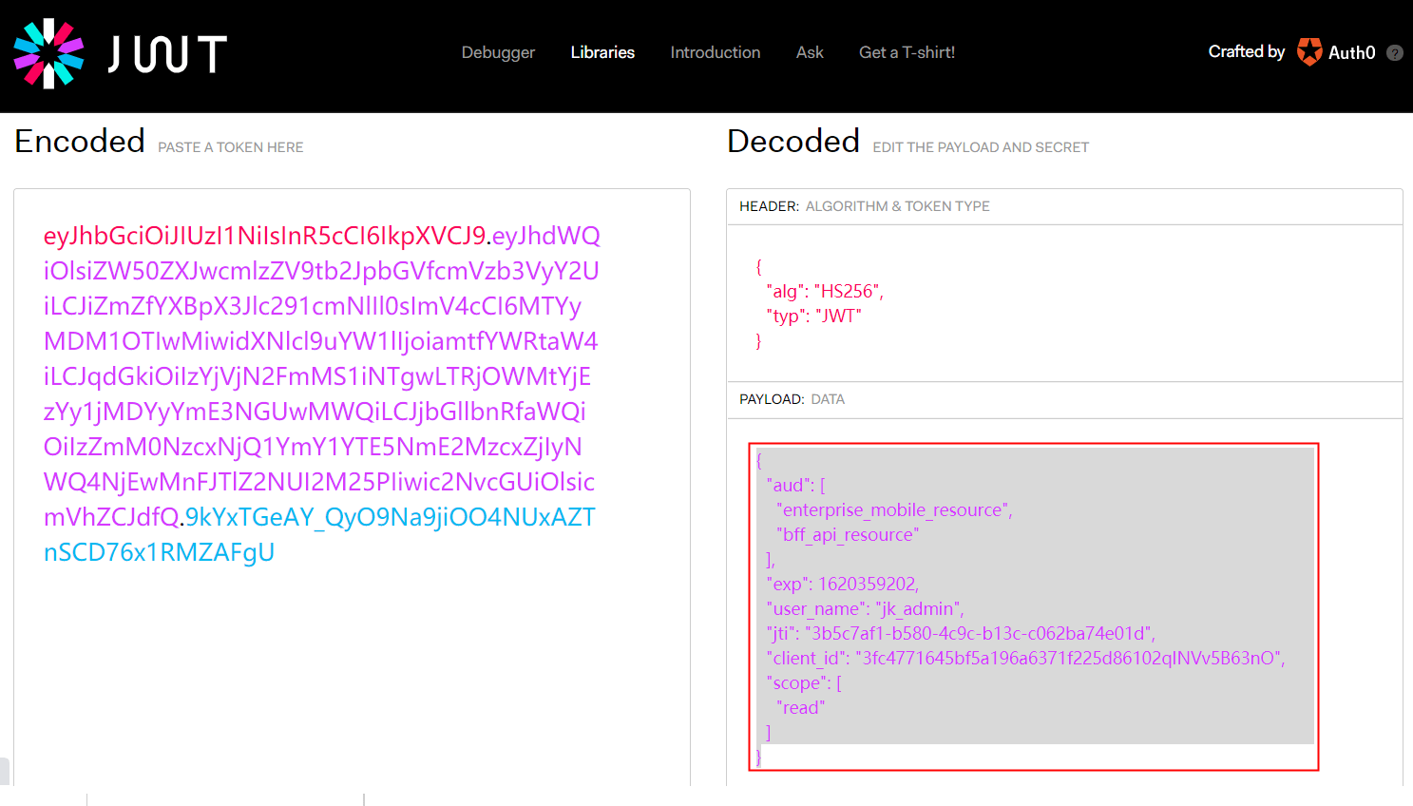Click the "bff_api_resource" entry in aud array
This screenshot has width=1413, height=806.
pyautogui.click(x=848, y=534)
